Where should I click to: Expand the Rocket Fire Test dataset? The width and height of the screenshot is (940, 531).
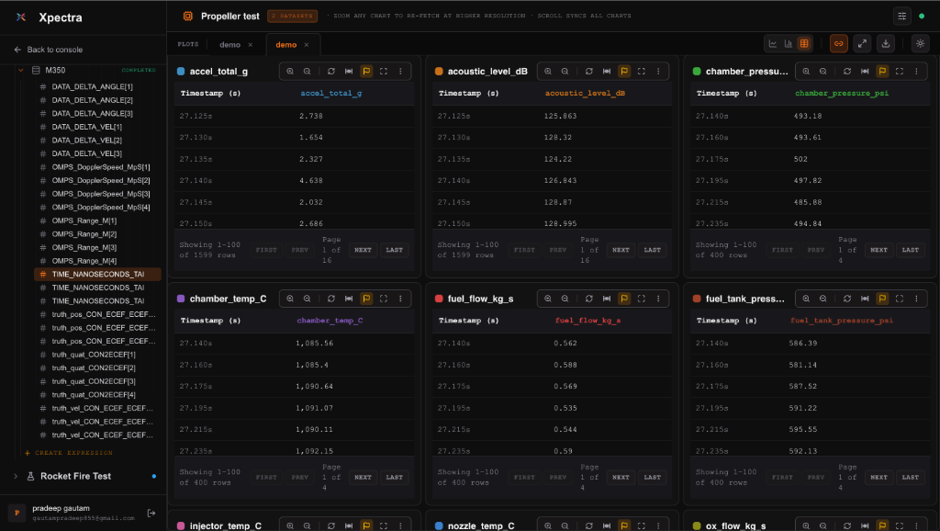pos(16,477)
